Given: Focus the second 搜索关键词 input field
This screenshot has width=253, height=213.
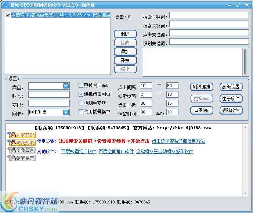Looking at the screenshot, I should (x=209, y=24).
